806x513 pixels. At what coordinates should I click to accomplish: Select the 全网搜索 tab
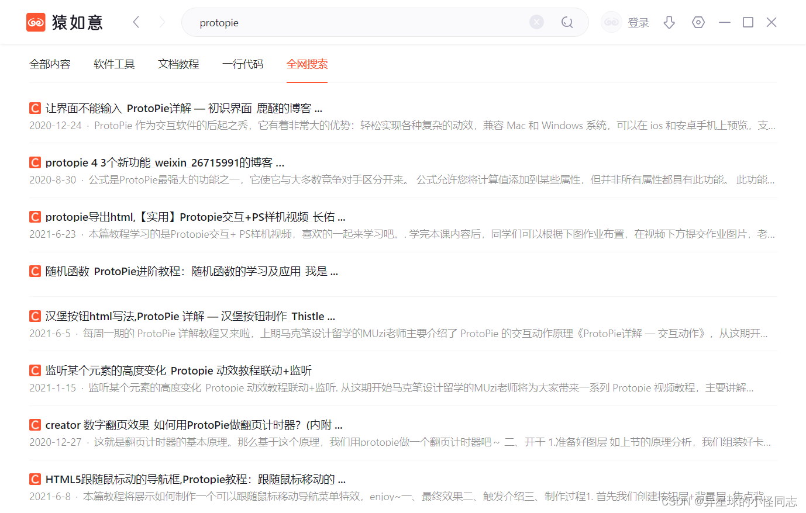point(307,64)
